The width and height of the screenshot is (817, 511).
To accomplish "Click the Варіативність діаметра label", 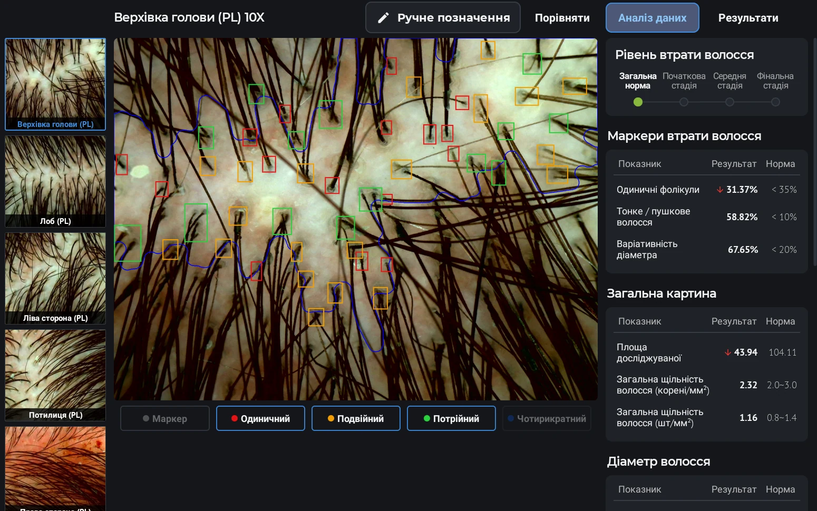I will [647, 250].
